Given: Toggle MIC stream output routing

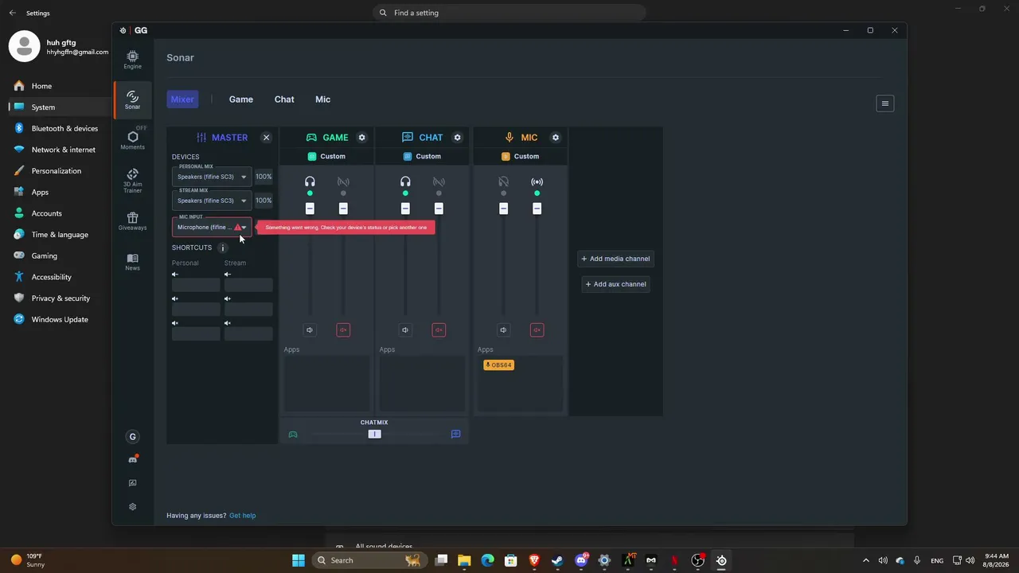Looking at the screenshot, I should 537,182.
